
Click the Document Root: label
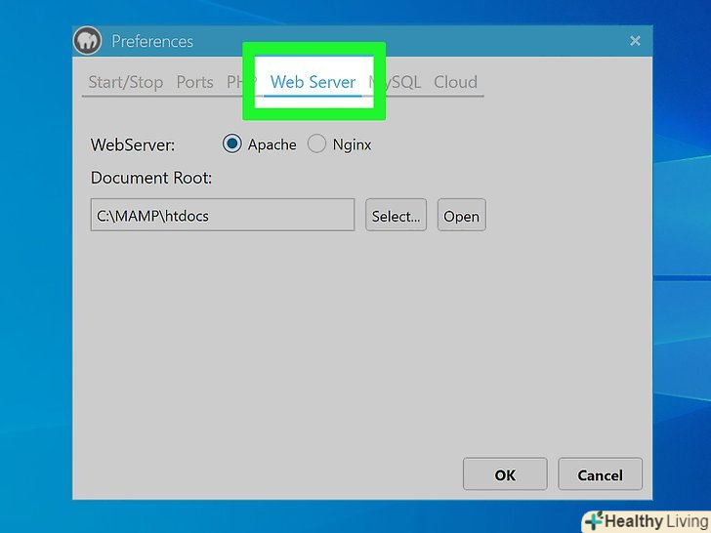point(151,178)
